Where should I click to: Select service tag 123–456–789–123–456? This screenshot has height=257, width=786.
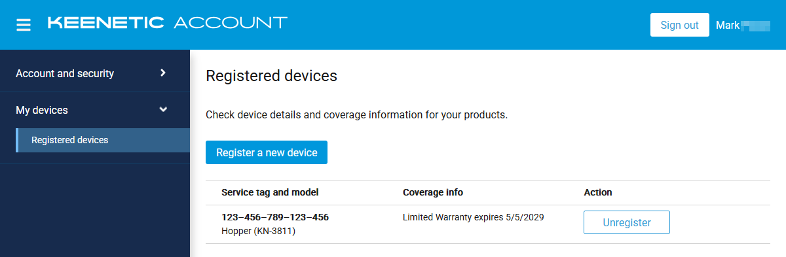pos(275,217)
